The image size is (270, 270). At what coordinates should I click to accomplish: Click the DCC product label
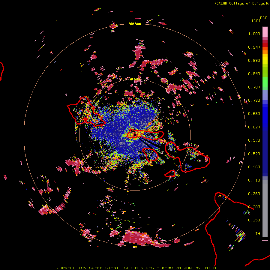263,18
